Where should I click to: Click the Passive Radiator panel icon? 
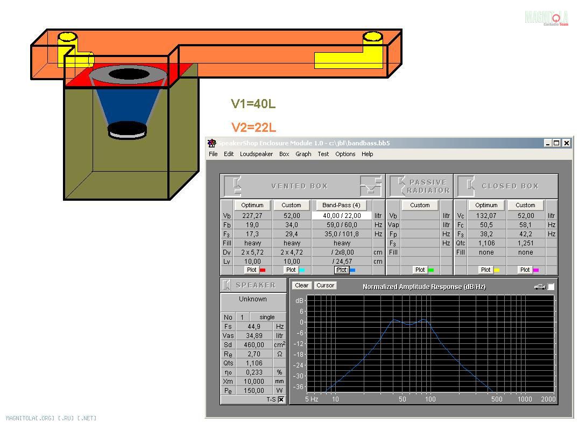coord(399,186)
